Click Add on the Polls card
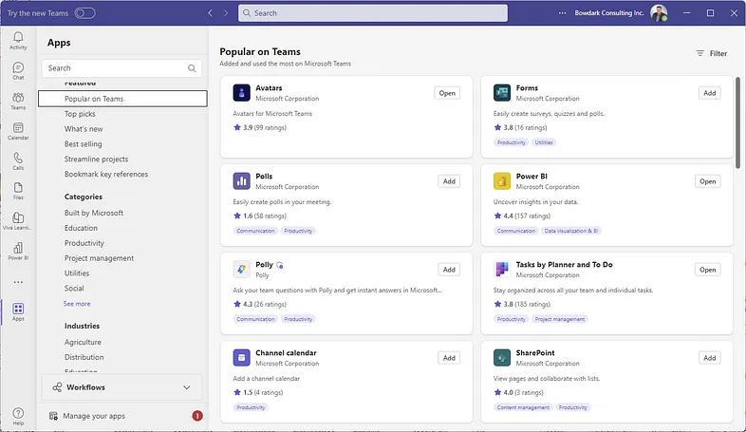Image resolution: width=746 pixels, height=432 pixels. 449,181
